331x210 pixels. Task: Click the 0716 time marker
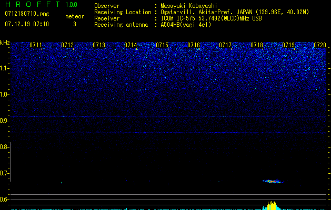194,45
